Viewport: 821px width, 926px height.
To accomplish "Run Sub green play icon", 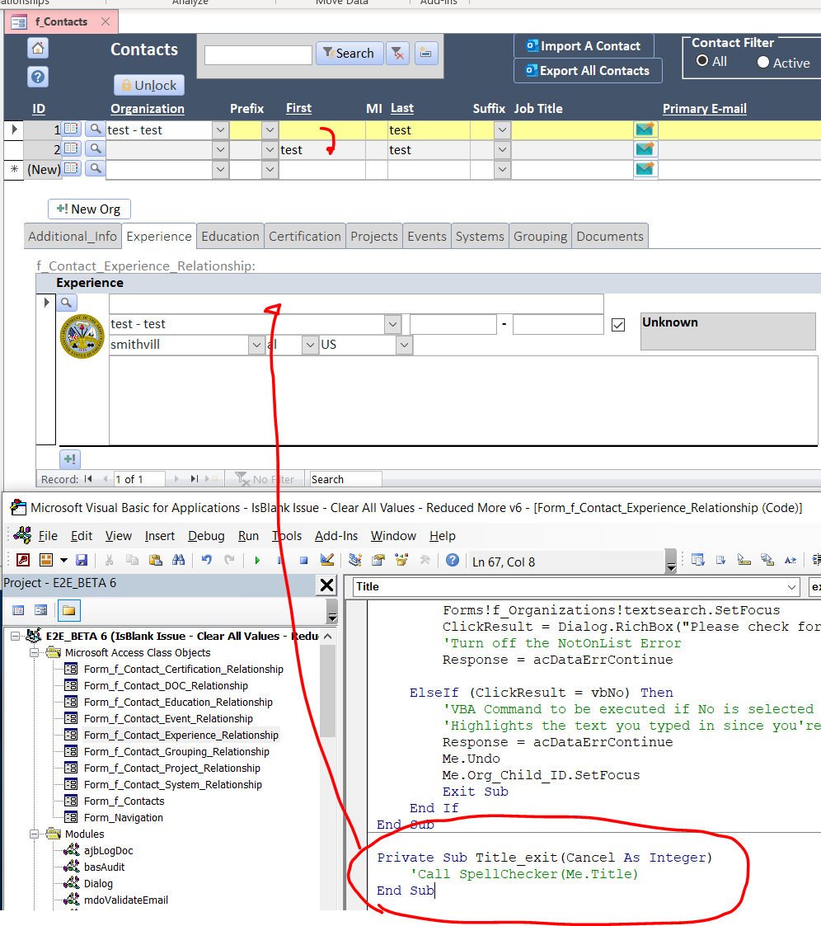I will pyautogui.click(x=257, y=561).
